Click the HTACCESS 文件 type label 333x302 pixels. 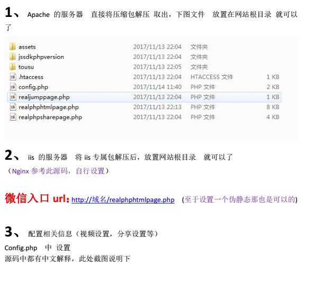212,77
